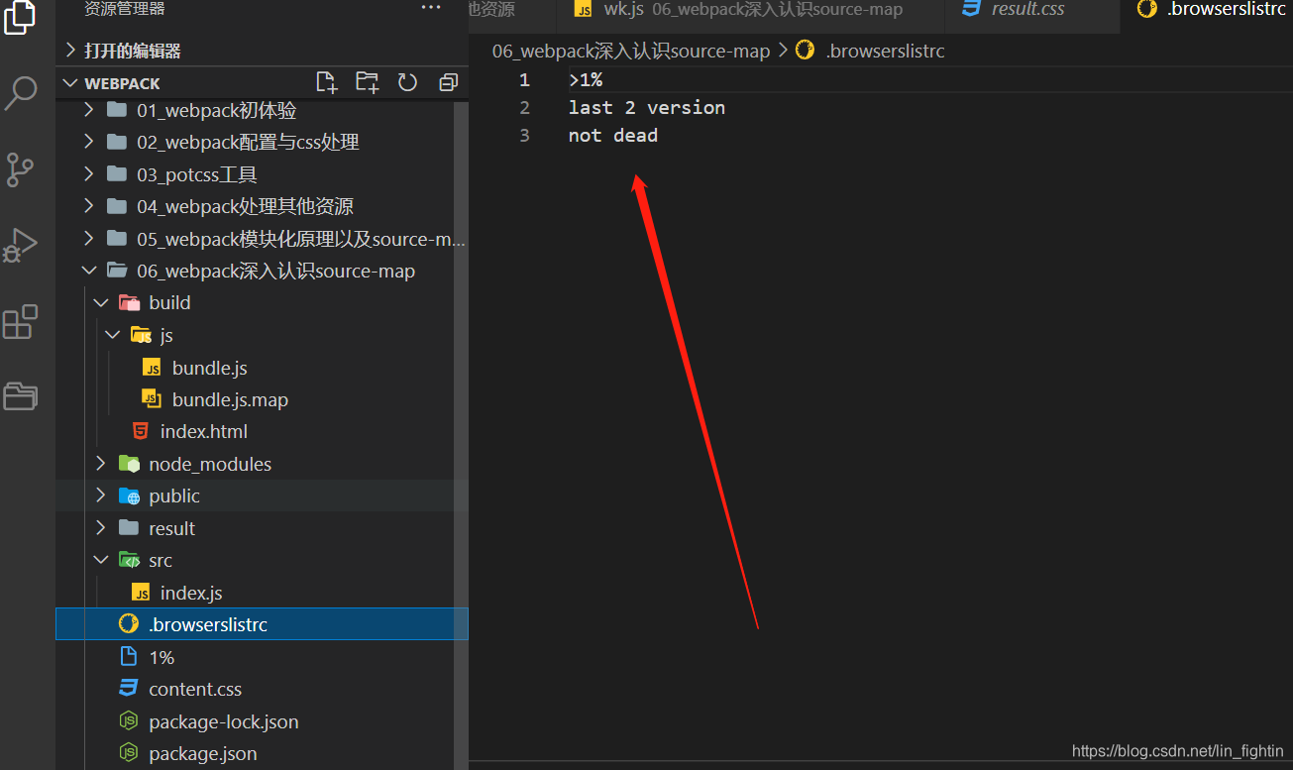Click the Node icon of package-lock.json
1293x770 pixels.
(129, 721)
